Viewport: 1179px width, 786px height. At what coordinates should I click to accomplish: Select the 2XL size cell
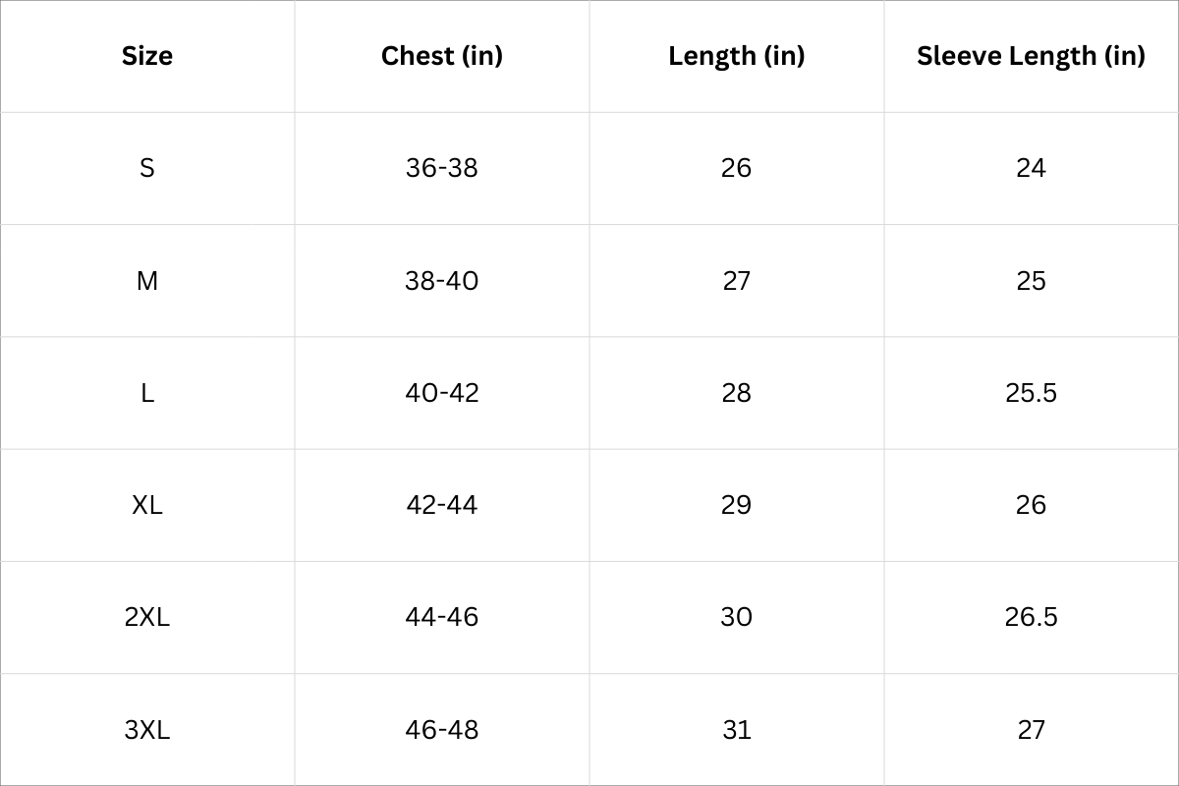coord(147,617)
